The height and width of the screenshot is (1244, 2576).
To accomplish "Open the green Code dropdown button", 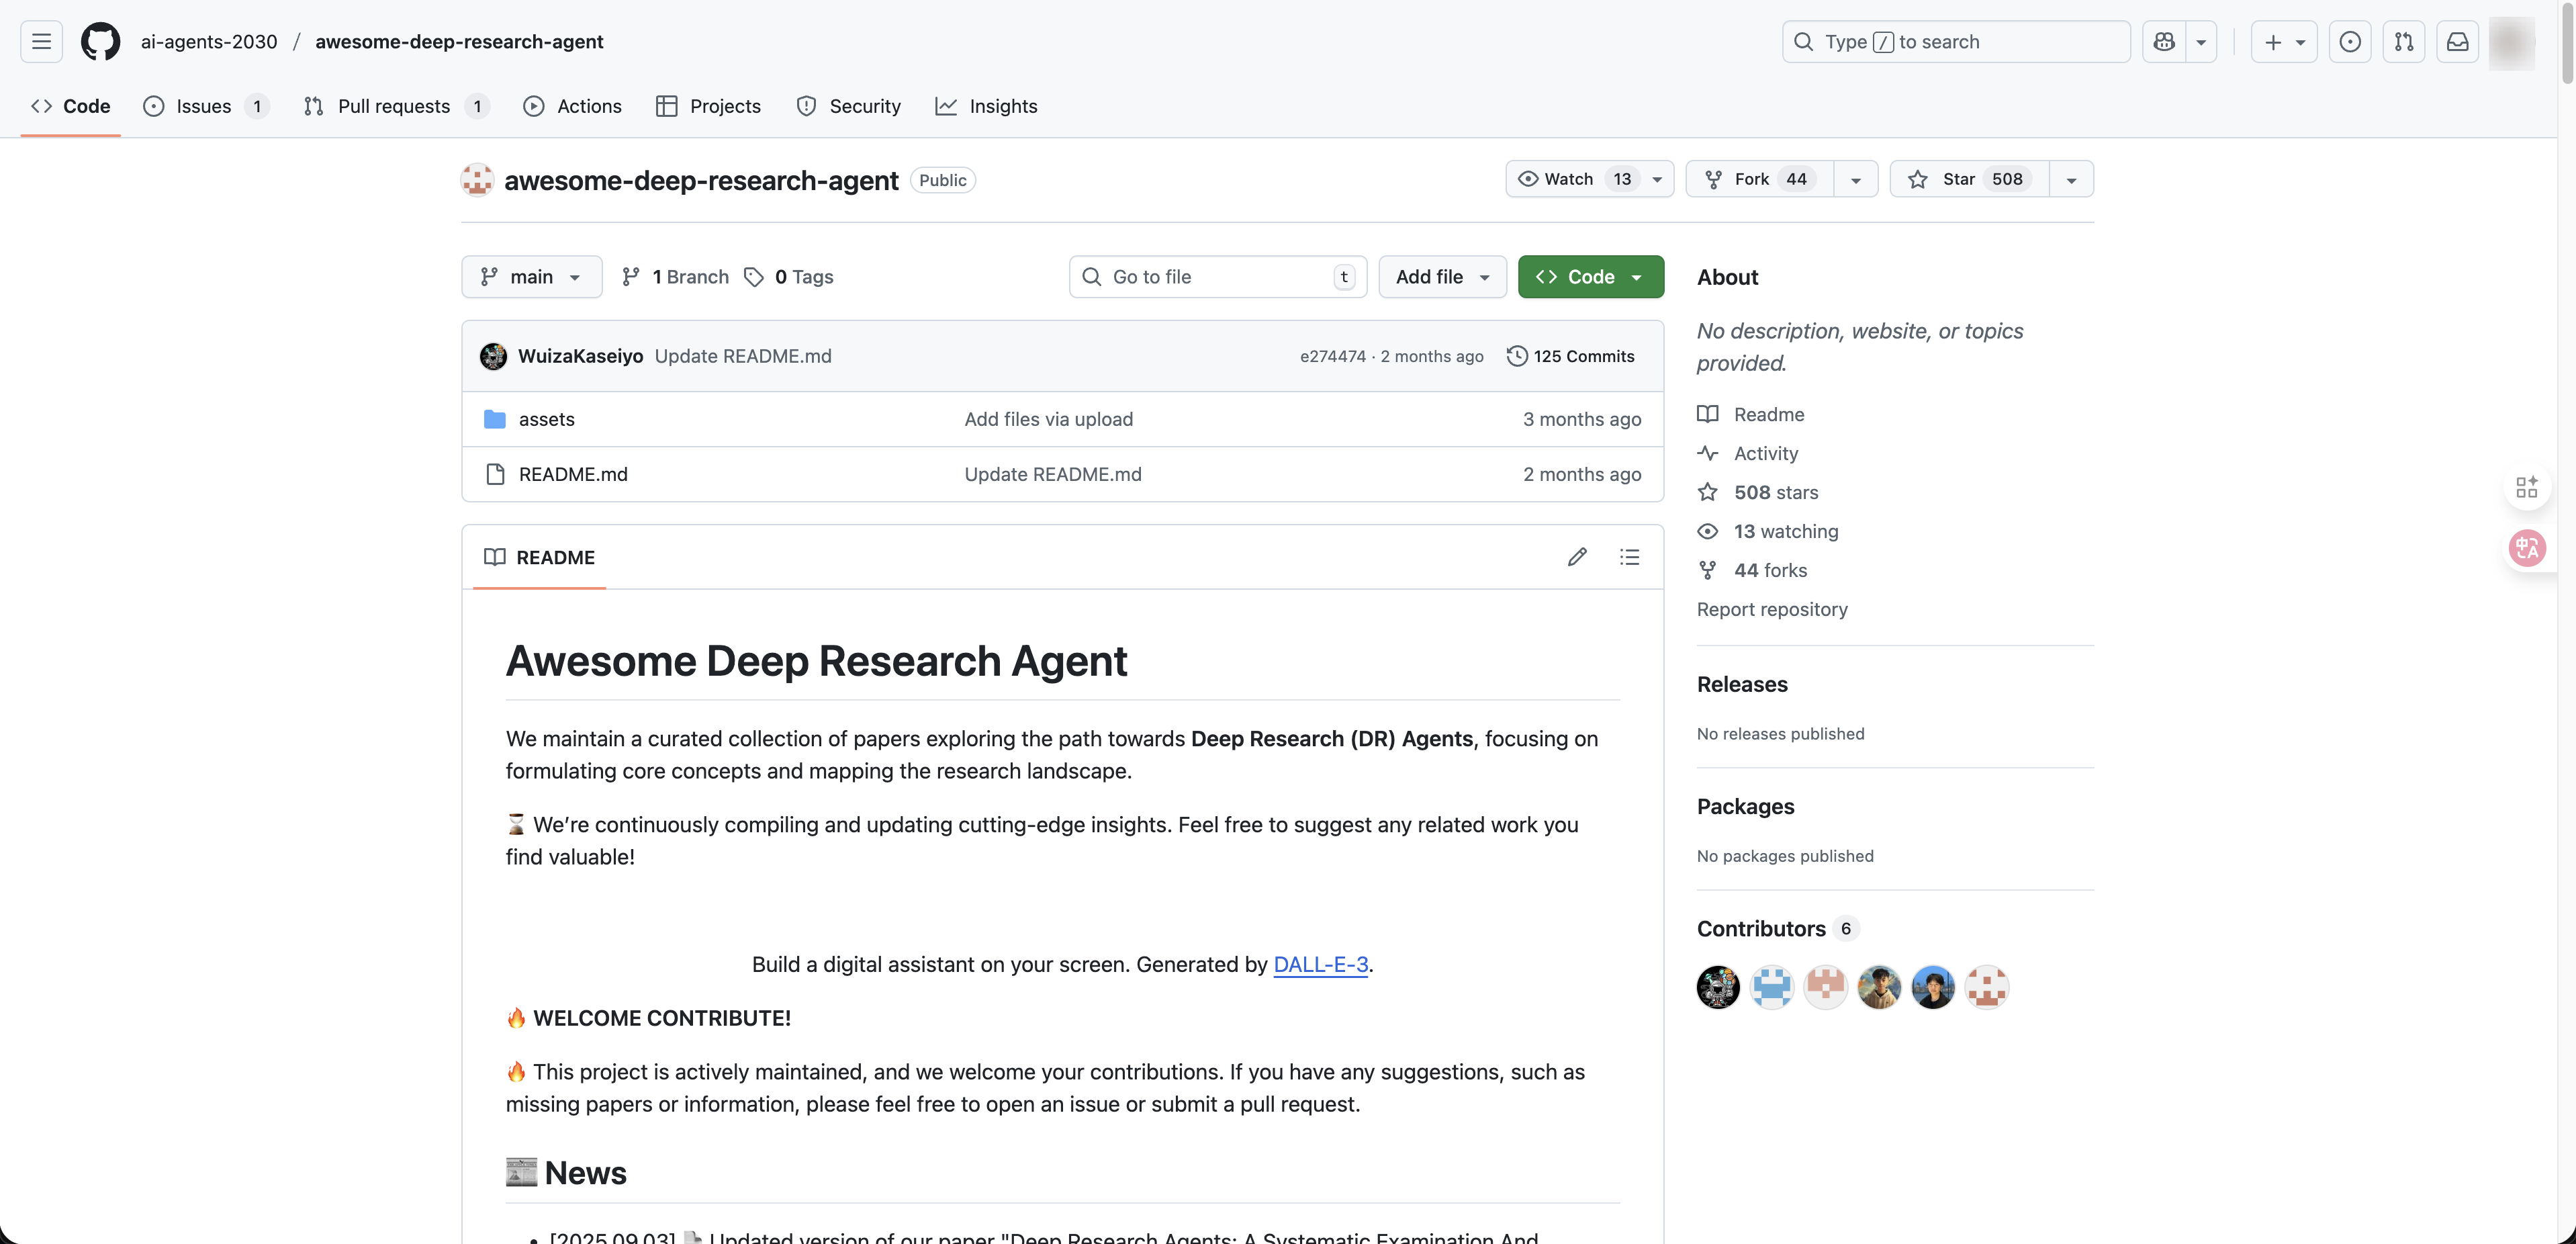I will pos(1590,276).
